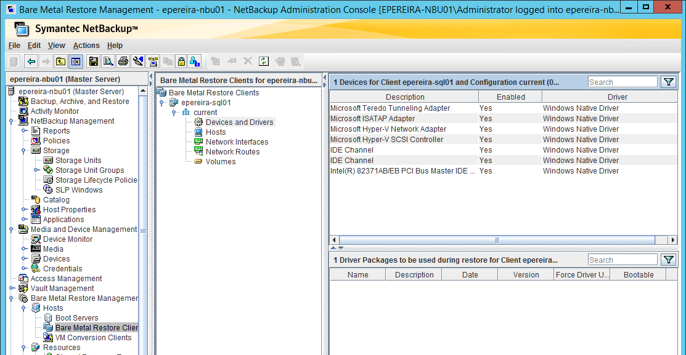Expand the Host Properties node
This screenshot has width=686, height=355.
click(x=23, y=210)
